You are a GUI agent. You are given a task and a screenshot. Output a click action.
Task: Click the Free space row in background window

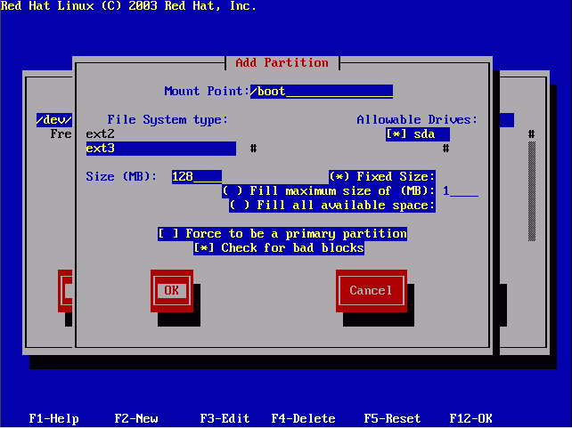61,134
